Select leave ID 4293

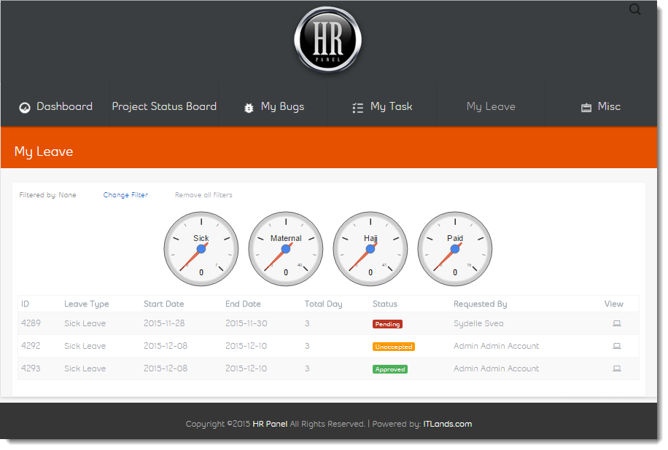[x=31, y=368]
